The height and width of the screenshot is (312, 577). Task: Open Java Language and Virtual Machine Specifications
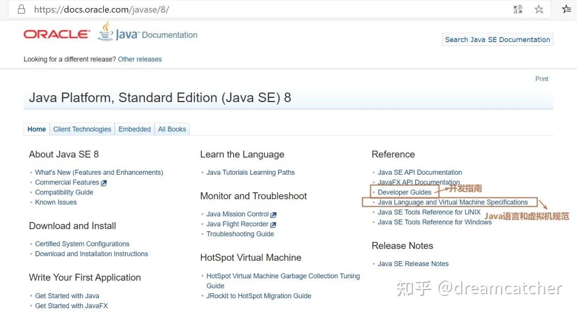tap(451, 202)
